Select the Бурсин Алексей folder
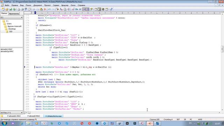Image resolution: width=224 pixels, height=126 pixels. point(14,26)
